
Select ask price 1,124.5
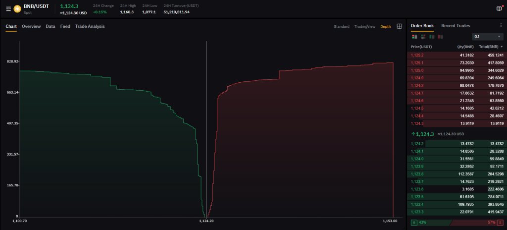pyautogui.click(x=417, y=108)
